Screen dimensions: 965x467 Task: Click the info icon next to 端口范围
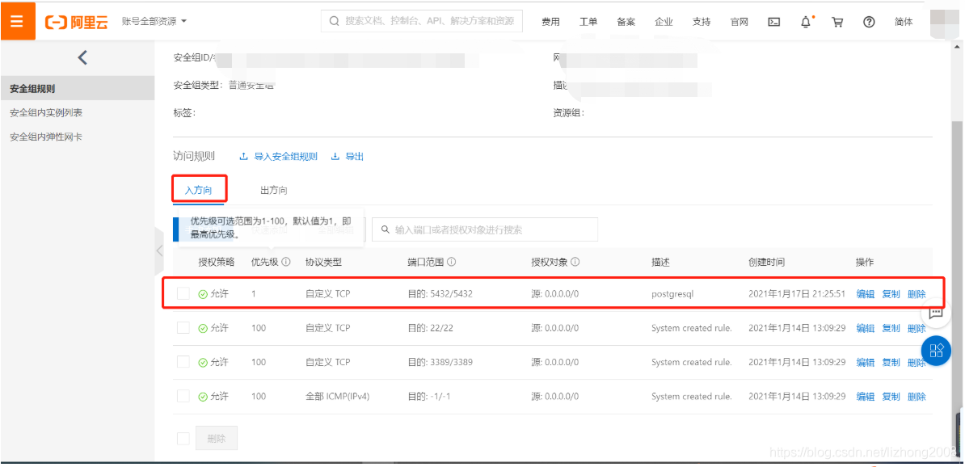pyautogui.click(x=451, y=262)
